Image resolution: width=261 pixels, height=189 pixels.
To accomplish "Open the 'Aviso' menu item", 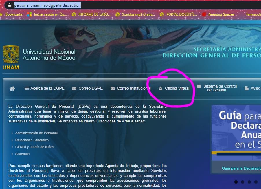I will (253, 88).
